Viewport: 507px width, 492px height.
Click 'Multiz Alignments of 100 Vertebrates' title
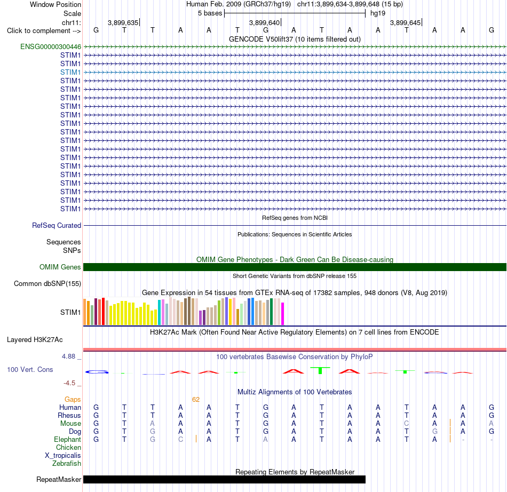(x=295, y=392)
